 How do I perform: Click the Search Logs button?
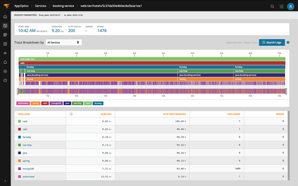272,42
